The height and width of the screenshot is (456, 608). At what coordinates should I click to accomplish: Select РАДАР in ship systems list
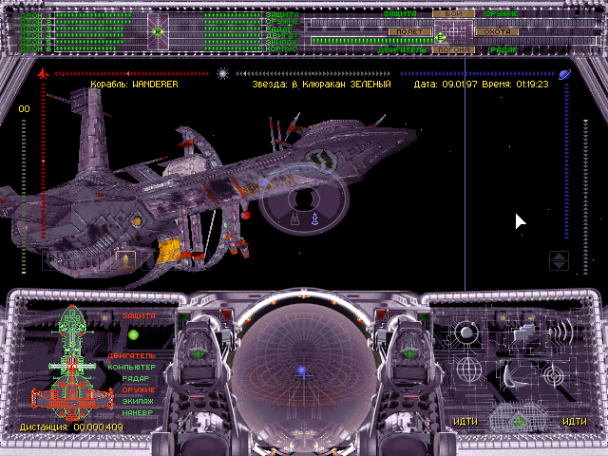pyautogui.click(x=135, y=378)
